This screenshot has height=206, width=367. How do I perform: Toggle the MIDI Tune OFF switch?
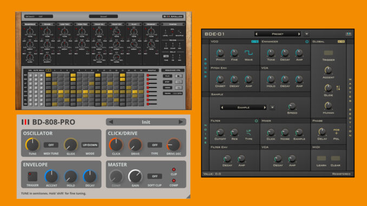[51, 145]
